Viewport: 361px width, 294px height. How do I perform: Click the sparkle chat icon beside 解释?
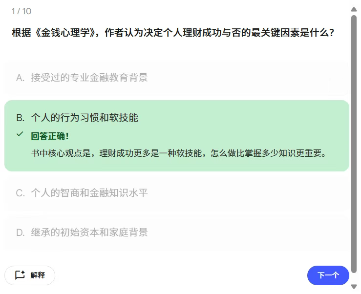point(20,275)
